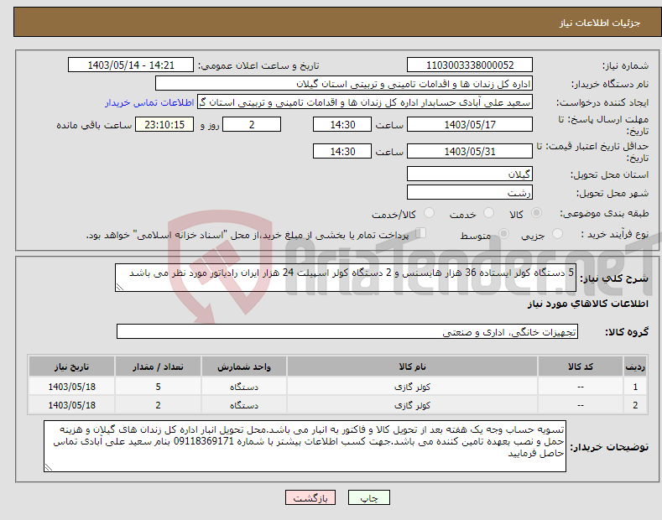The image size is (662, 520).
Task: Click the response deadline time 14:30 field
Action: click(x=342, y=124)
